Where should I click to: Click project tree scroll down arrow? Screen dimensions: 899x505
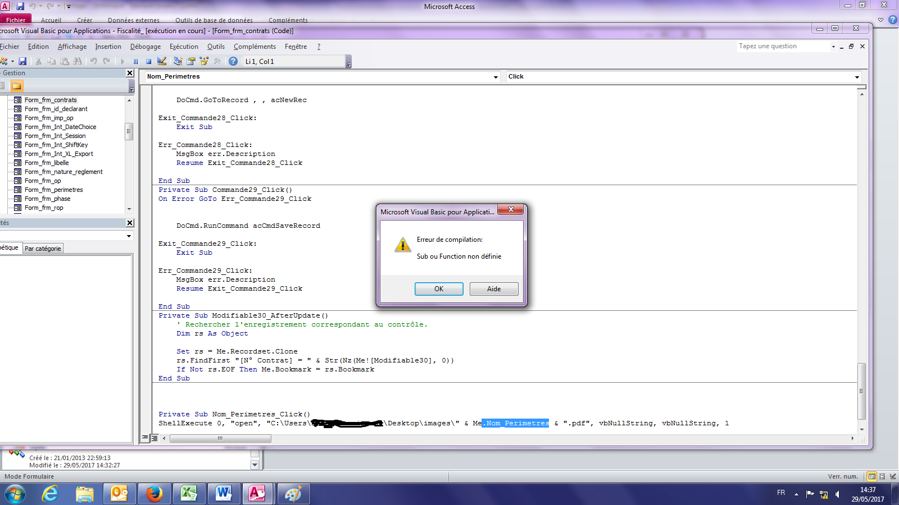(x=129, y=209)
